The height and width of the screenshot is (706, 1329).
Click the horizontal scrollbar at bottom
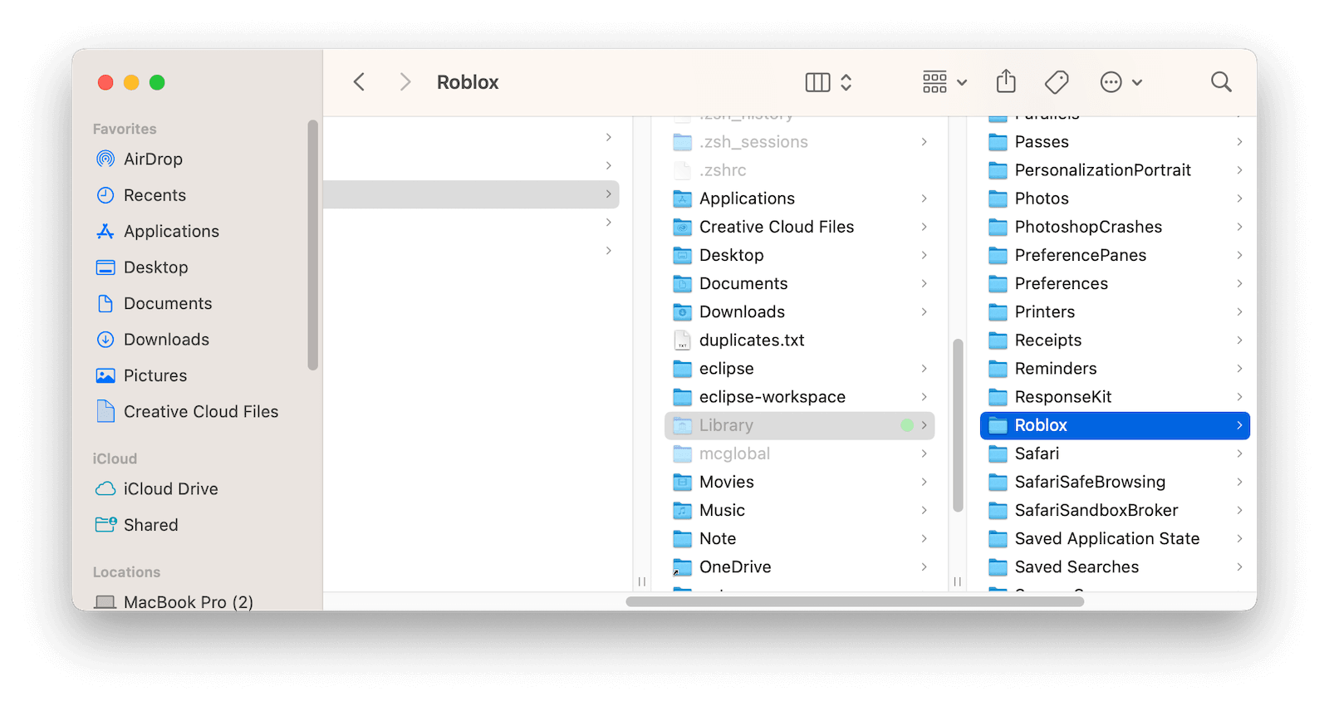(855, 601)
